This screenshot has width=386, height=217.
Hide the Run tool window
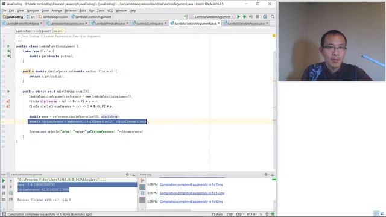click(x=134, y=174)
